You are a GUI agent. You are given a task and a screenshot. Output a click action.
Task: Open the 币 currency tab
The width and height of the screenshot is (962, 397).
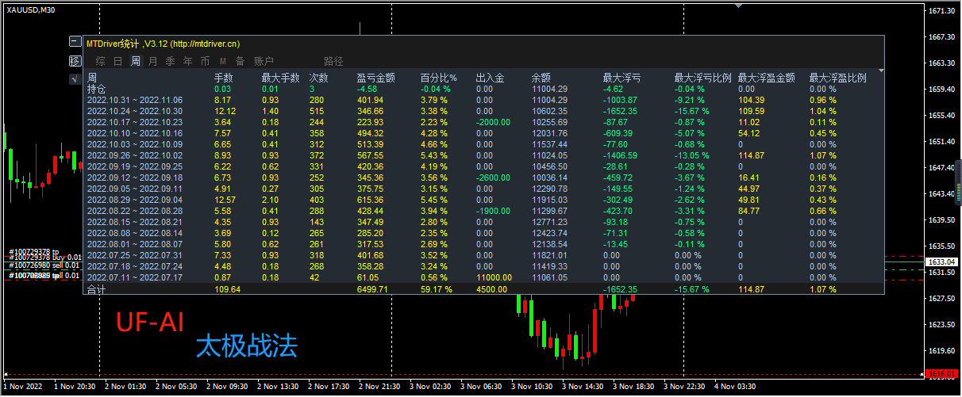tap(205, 61)
